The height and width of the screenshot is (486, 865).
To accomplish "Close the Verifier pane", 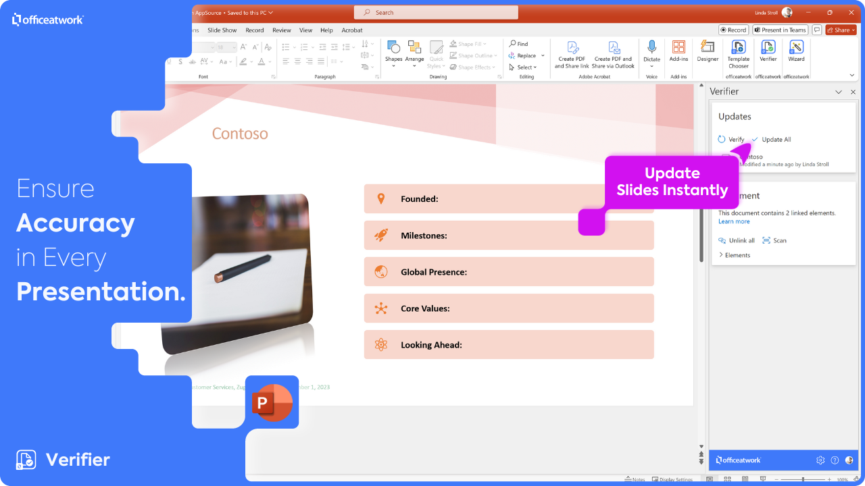I will tap(853, 92).
